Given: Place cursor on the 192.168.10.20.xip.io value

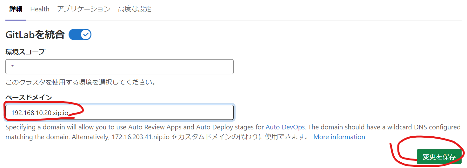Looking at the screenshot, I should point(40,113).
